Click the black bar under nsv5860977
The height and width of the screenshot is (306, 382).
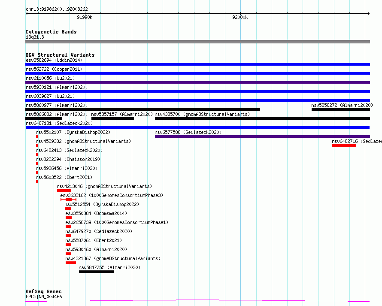[143, 109]
